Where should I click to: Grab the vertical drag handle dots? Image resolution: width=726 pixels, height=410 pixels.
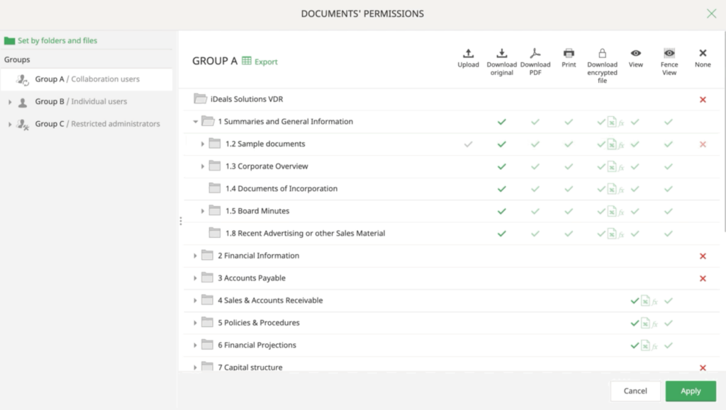(181, 222)
